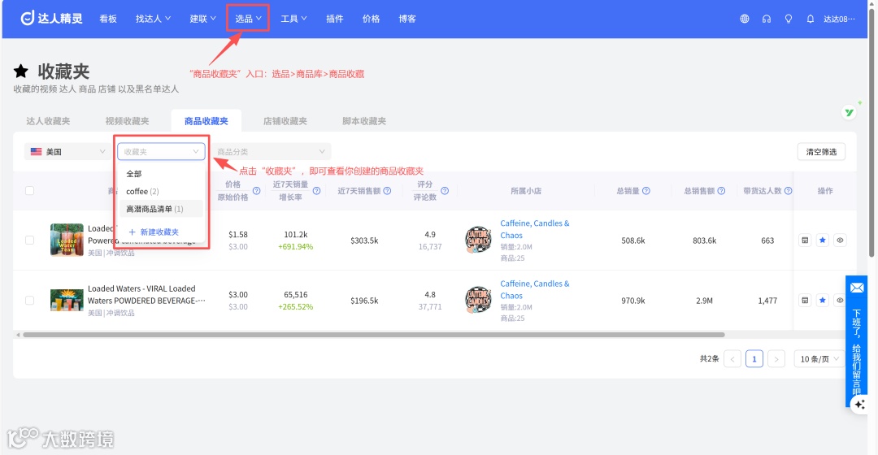Open the language globe icon

[x=744, y=19]
